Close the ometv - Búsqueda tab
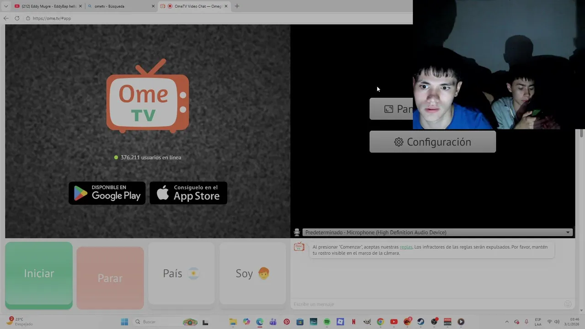This screenshot has width=585, height=329. [x=153, y=6]
